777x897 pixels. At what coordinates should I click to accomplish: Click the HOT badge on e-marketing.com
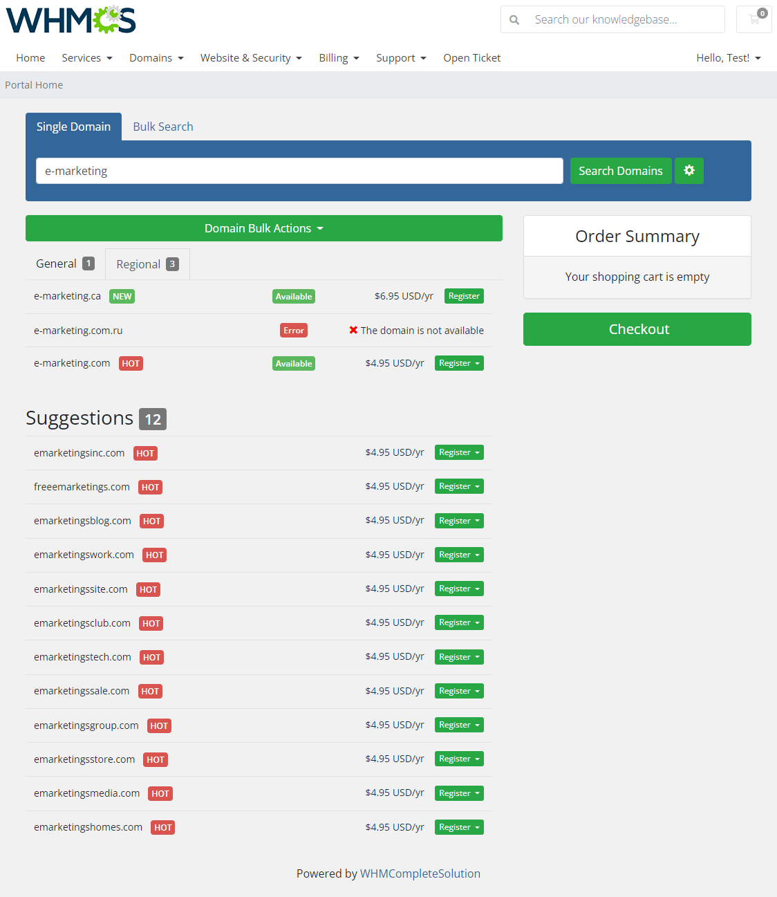point(131,364)
